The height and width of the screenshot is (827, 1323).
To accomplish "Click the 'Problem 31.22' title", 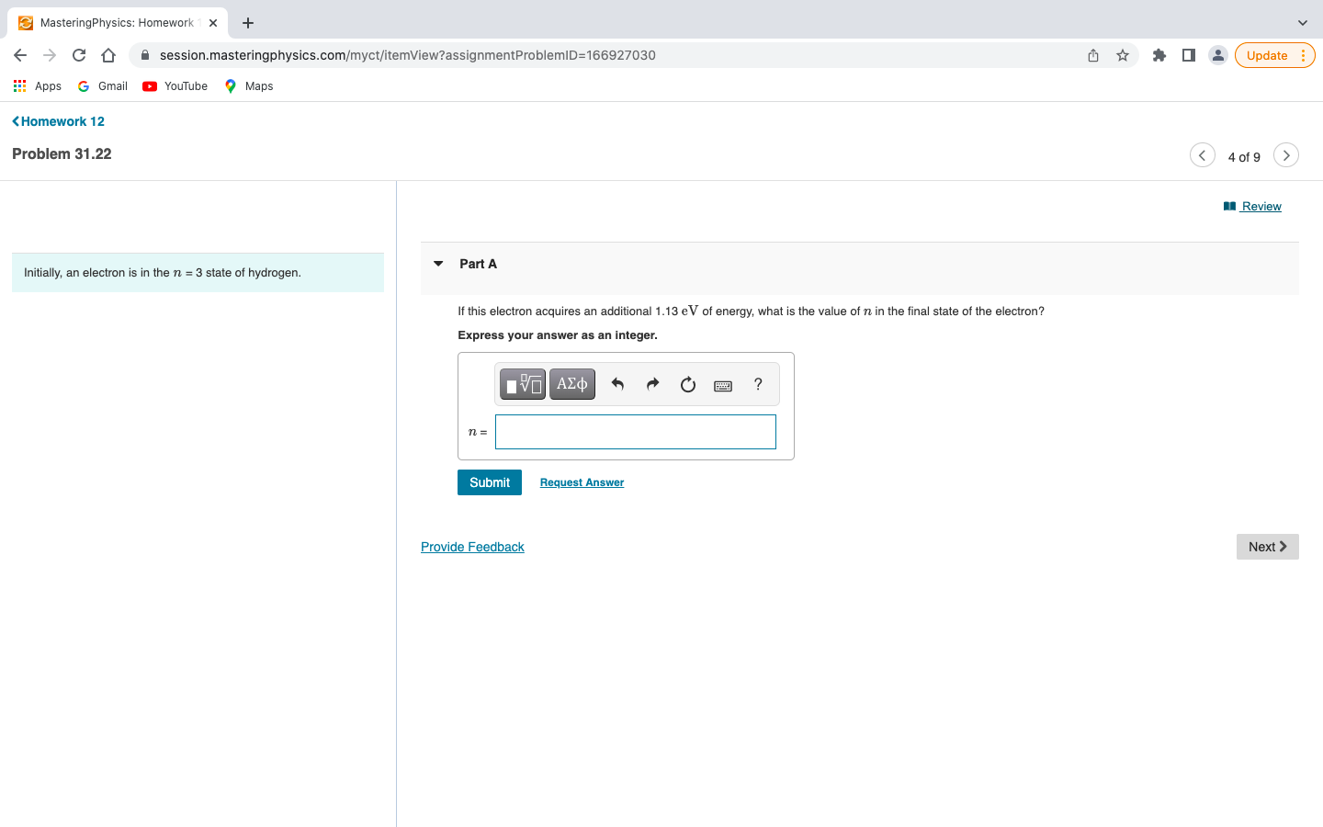I will [62, 153].
